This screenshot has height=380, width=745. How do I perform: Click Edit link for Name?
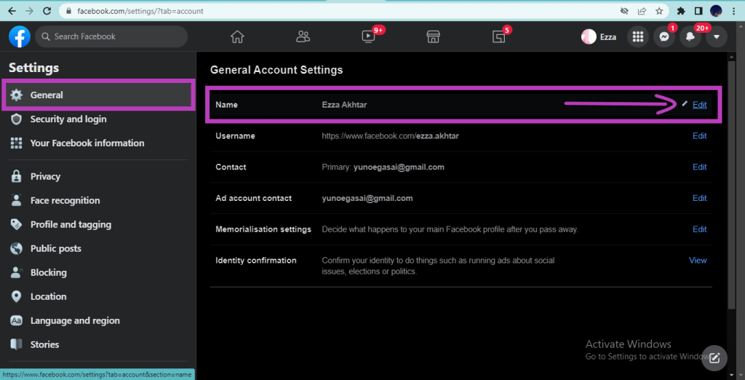pos(699,105)
